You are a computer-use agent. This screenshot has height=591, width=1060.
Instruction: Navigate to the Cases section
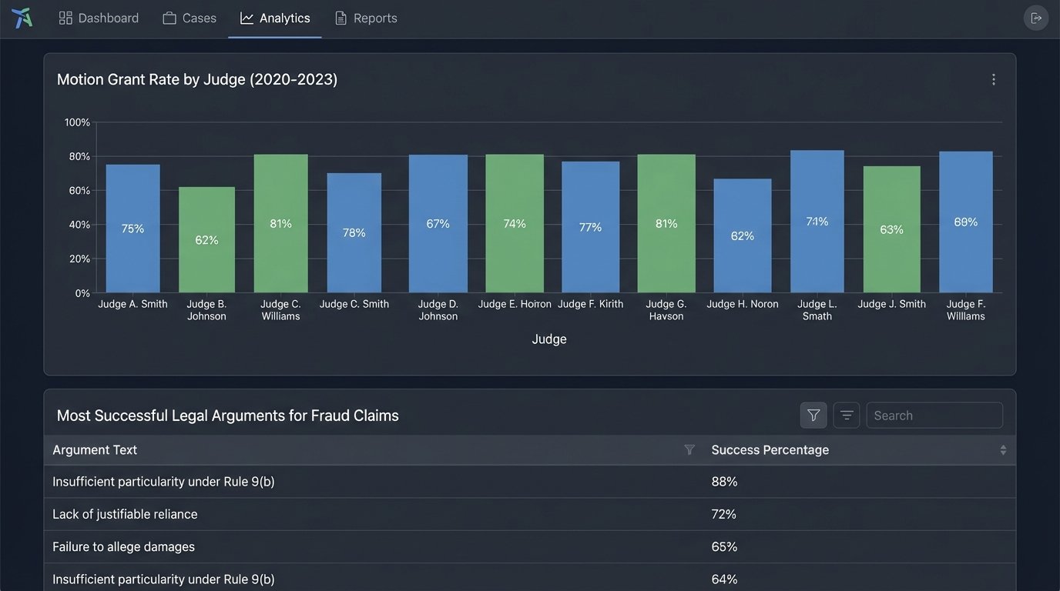coord(189,17)
